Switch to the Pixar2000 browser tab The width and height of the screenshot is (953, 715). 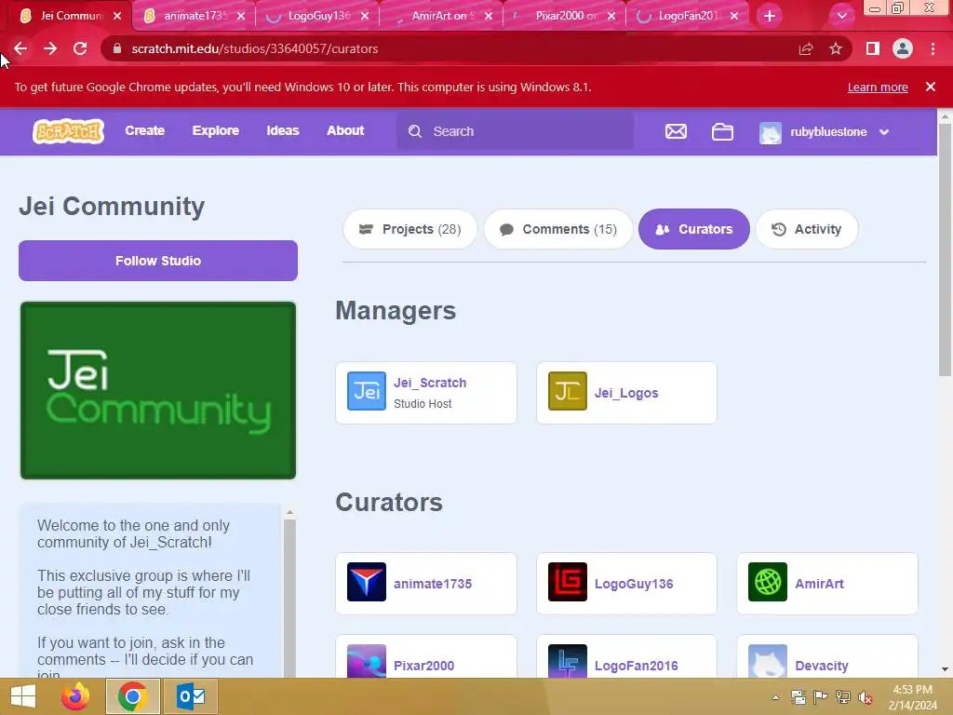coord(565,16)
